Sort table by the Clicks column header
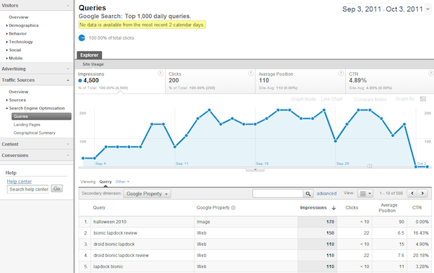Image resolution: width=434 pixels, height=273 pixels. pyautogui.click(x=352, y=208)
